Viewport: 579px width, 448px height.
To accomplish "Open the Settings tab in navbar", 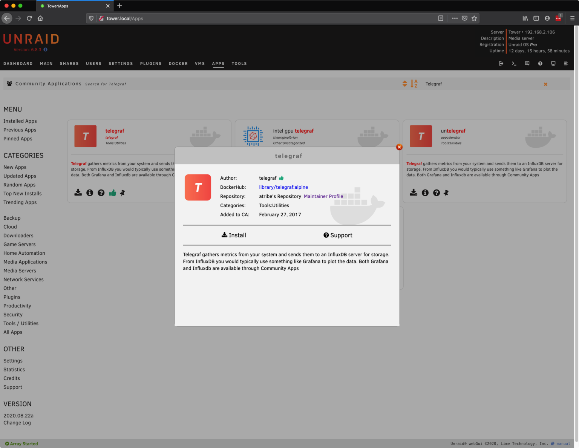I will pyautogui.click(x=121, y=64).
